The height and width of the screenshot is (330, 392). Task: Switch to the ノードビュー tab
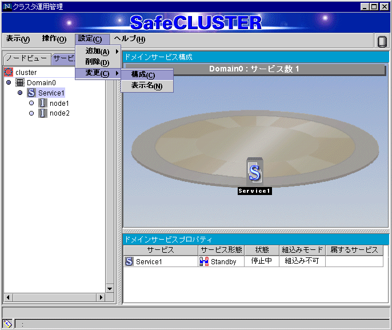(26, 58)
